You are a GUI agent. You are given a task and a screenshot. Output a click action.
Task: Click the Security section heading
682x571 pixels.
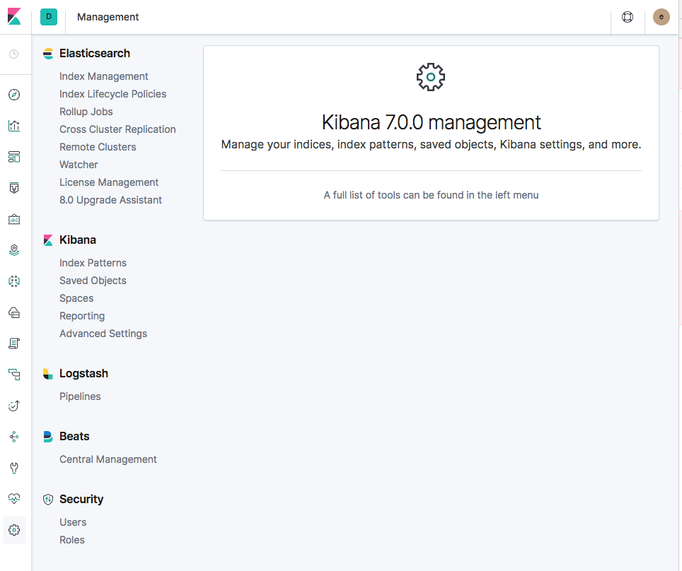(x=81, y=500)
